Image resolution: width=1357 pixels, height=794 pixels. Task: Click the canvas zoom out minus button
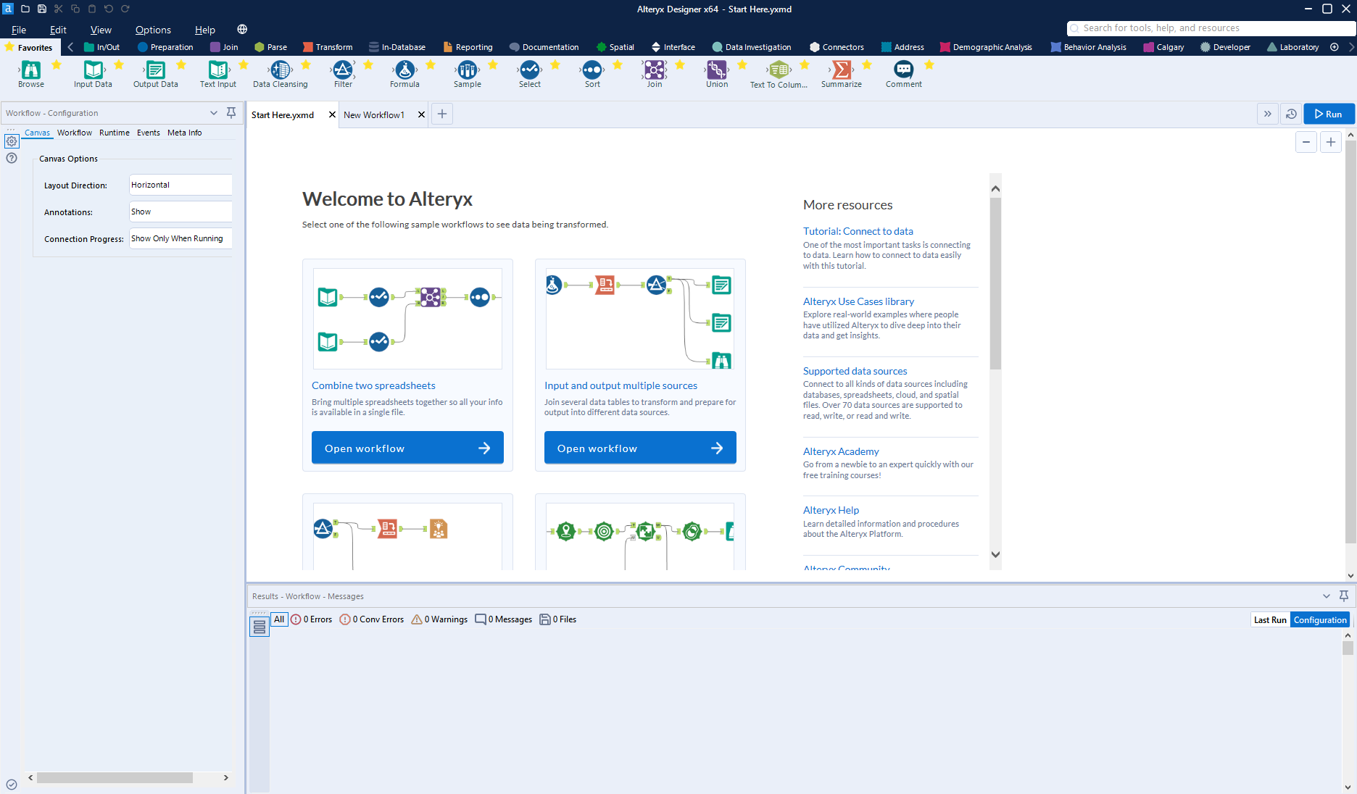point(1306,142)
